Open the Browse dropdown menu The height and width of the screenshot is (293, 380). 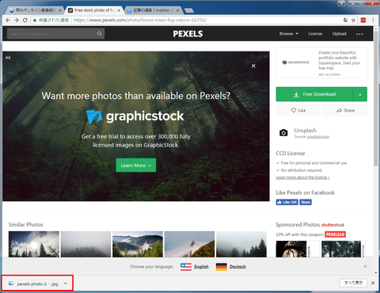289,34
